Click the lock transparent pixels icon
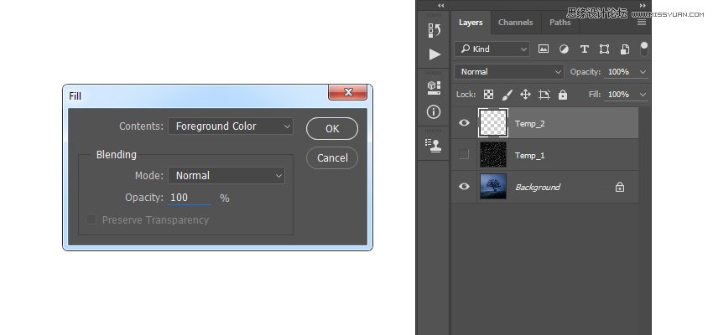Screen dimensions: 713x335 [x=488, y=95]
